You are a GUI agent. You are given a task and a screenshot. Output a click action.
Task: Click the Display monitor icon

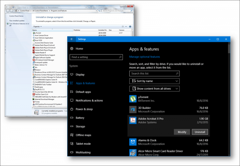click(x=72, y=74)
